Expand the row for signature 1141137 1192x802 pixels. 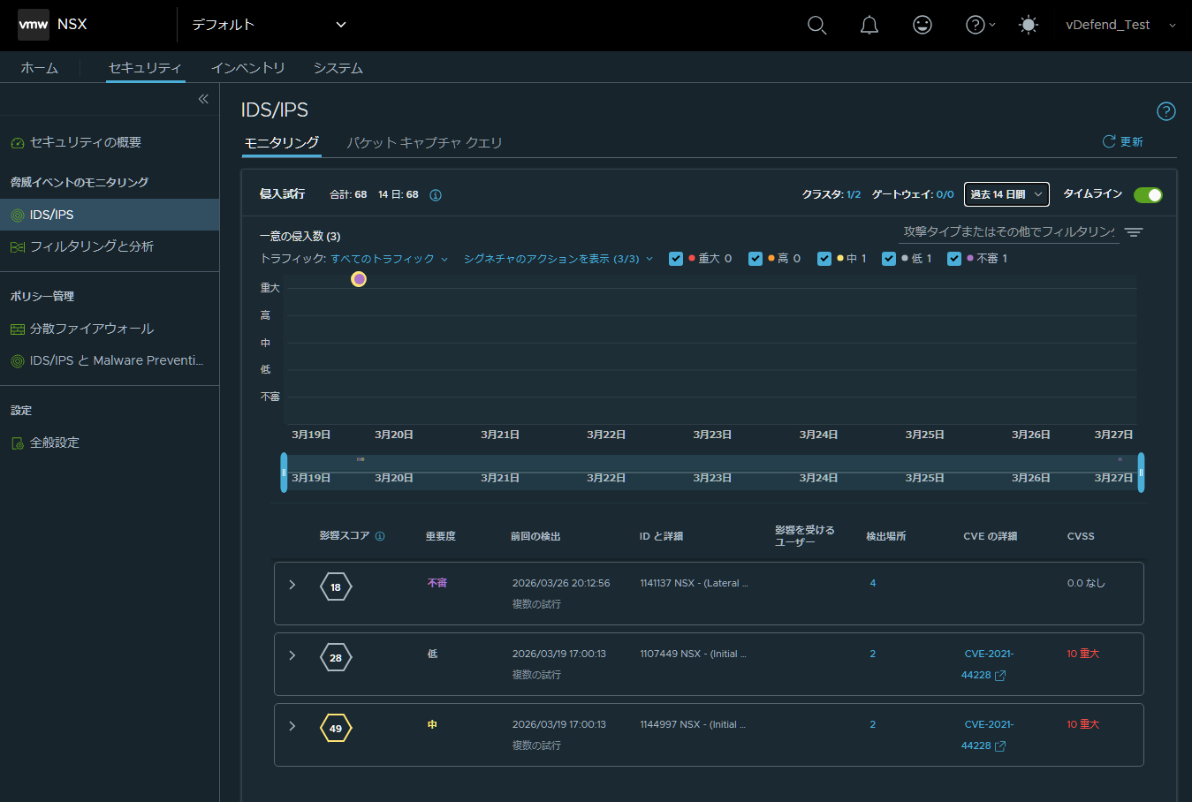tap(292, 585)
